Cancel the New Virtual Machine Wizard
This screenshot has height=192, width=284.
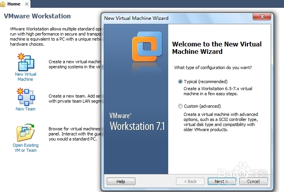tap(253, 181)
